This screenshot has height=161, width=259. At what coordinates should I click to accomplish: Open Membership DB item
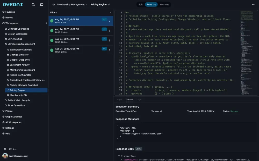point(18,95)
